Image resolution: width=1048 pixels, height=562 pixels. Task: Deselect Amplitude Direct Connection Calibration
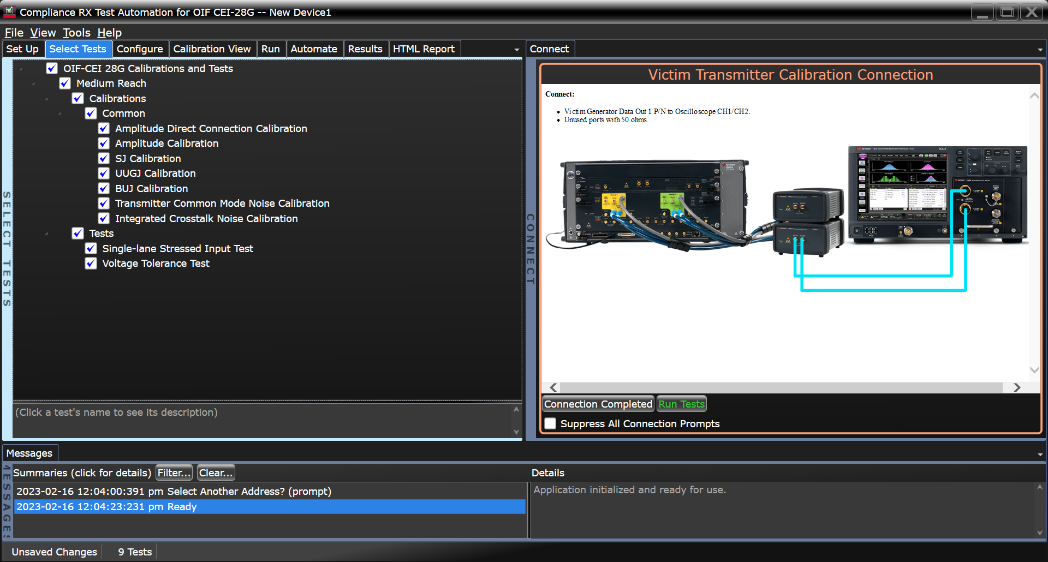[103, 128]
